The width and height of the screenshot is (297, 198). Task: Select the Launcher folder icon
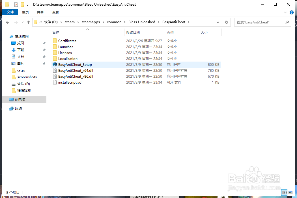(x=55, y=47)
